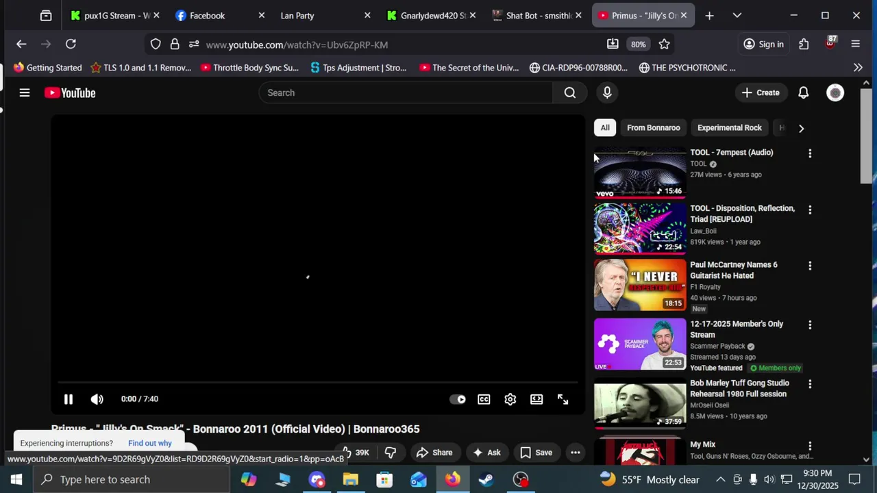
Task: Click the tracking protection shield icon
Action: click(156, 45)
